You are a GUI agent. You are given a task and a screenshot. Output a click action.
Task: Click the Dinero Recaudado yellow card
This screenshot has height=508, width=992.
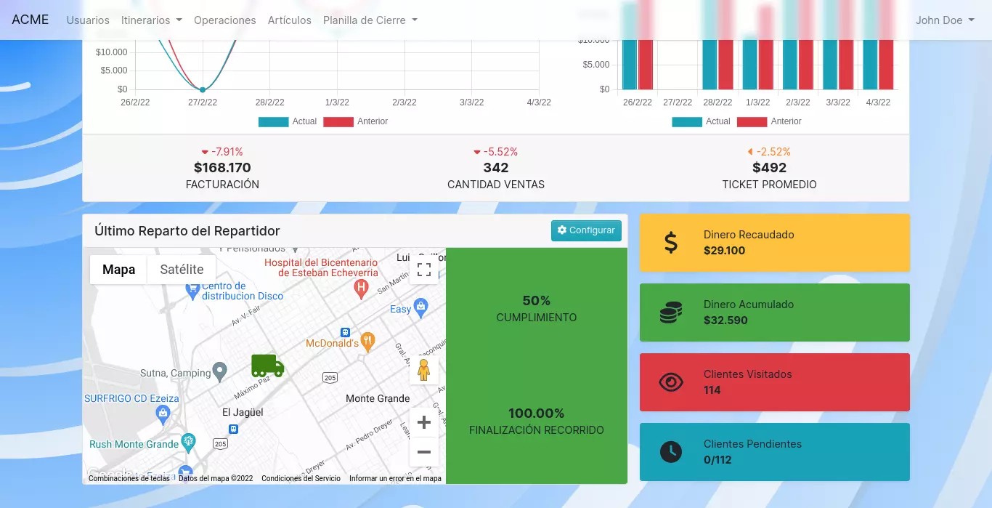tap(774, 243)
